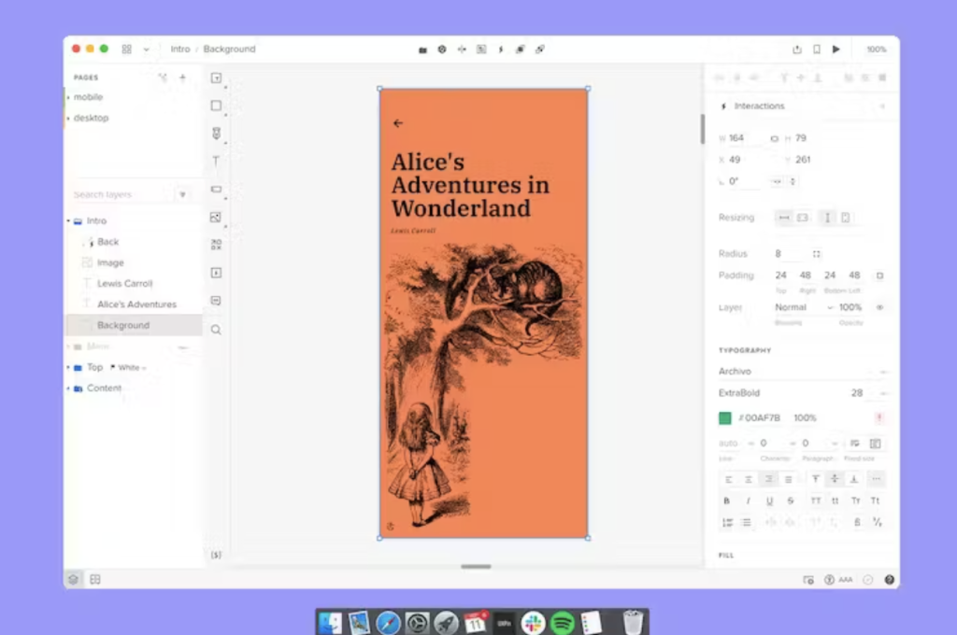The image size is (957, 635).
Task: Click the font size value 28
Action: pos(857,393)
